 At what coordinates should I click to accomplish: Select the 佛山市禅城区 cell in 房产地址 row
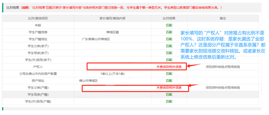[88, 81]
